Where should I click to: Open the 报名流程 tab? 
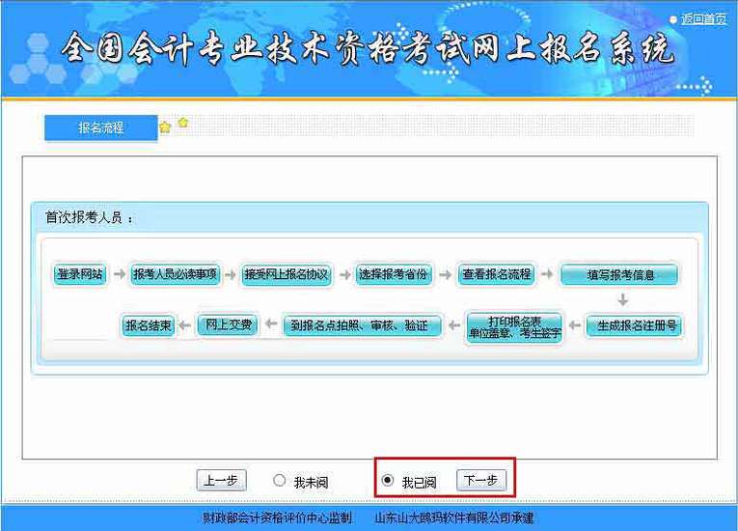(100, 127)
